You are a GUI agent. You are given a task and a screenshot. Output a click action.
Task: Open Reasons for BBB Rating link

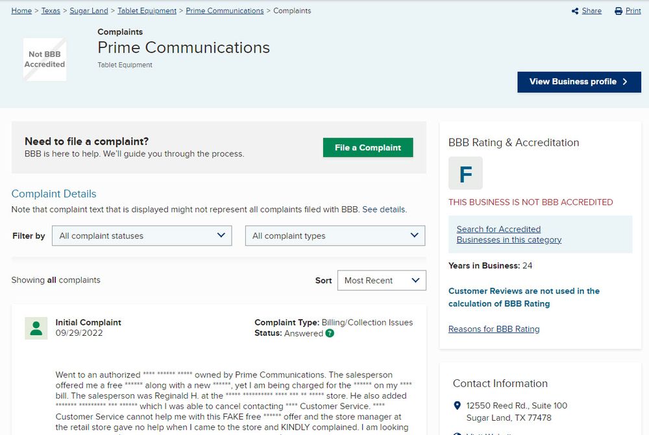click(494, 329)
